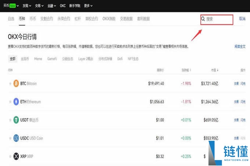Filter by 分布式存储 category

pos(105,59)
